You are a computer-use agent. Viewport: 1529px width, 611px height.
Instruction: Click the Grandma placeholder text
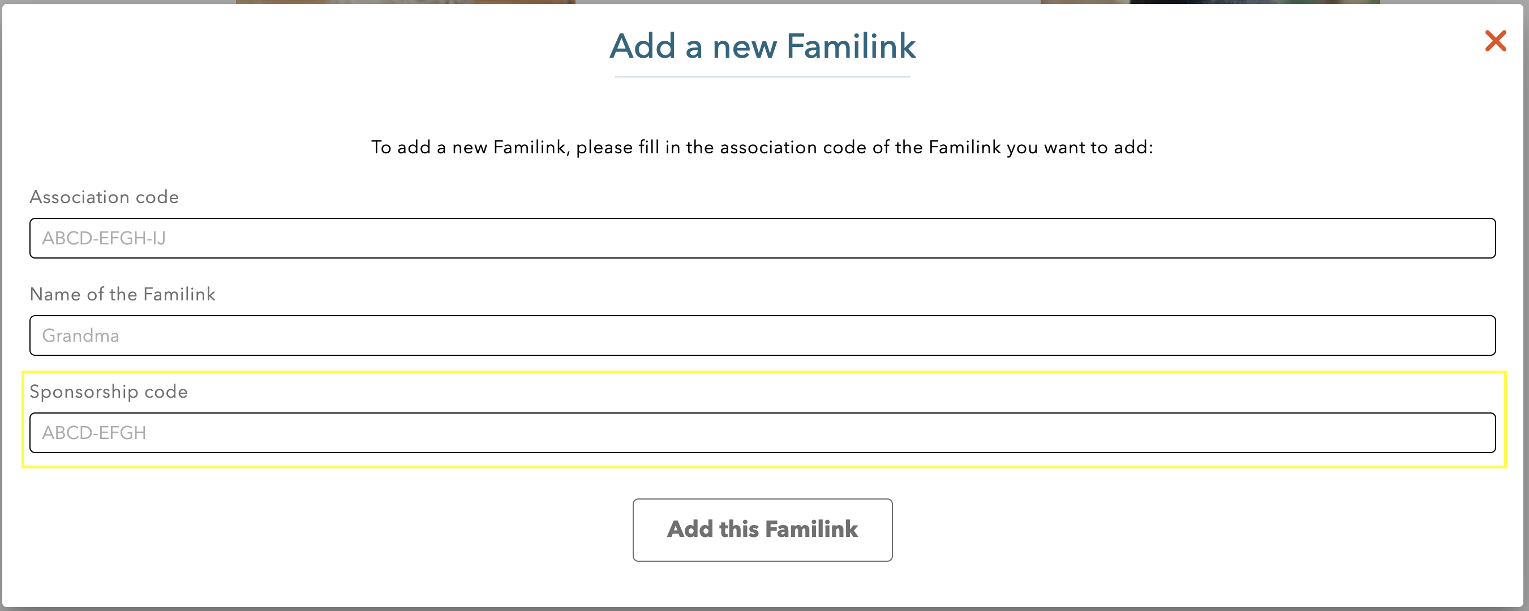click(x=81, y=335)
